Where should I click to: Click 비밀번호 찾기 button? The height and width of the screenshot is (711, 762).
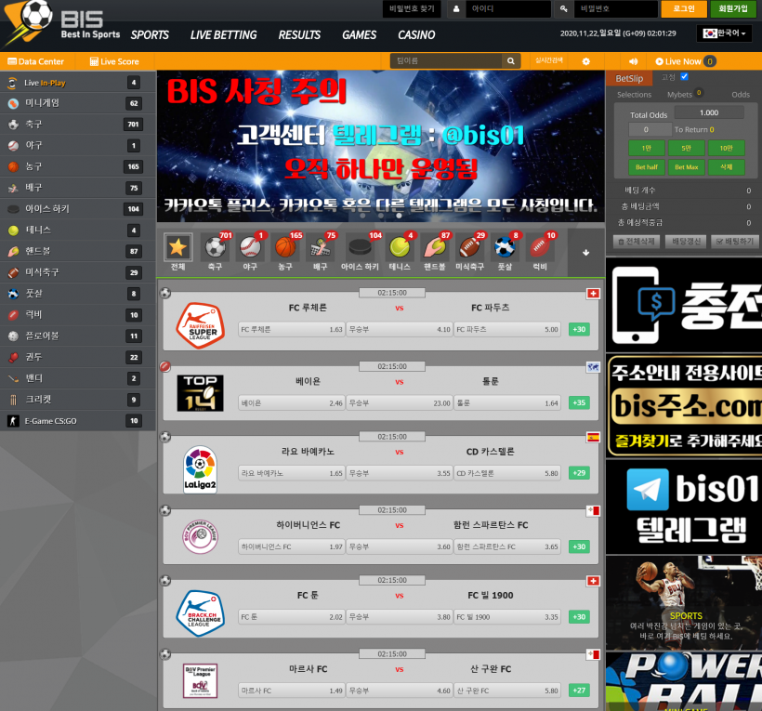[412, 8]
